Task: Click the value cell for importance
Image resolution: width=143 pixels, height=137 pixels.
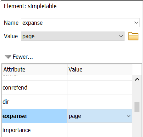Action: tap(100, 130)
